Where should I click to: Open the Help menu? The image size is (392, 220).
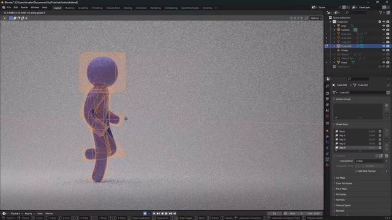coord(45,7)
